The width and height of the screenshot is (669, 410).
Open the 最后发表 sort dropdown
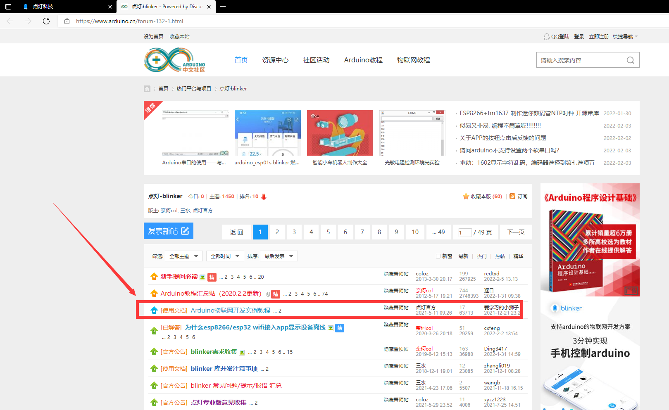coord(279,256)
